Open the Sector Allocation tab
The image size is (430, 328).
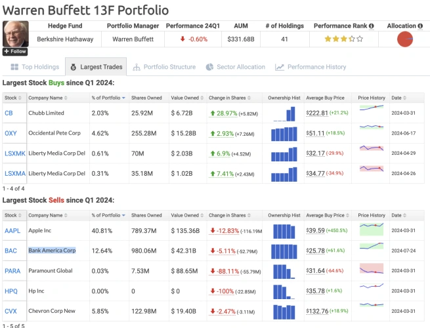point(236,67)
